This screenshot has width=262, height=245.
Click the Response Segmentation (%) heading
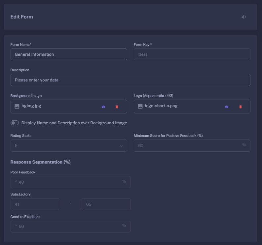click(x=40, y=162)
